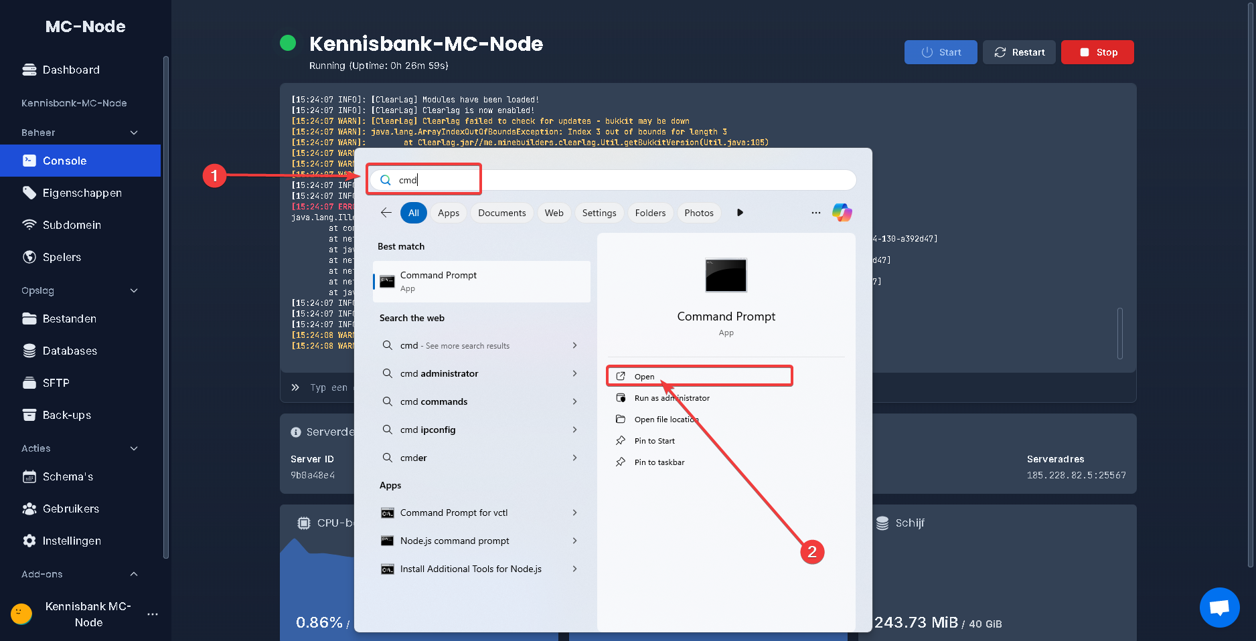This screenshot has width=1256, height=641.
Task: Click the Stop server button
Action: [1097, 52]
